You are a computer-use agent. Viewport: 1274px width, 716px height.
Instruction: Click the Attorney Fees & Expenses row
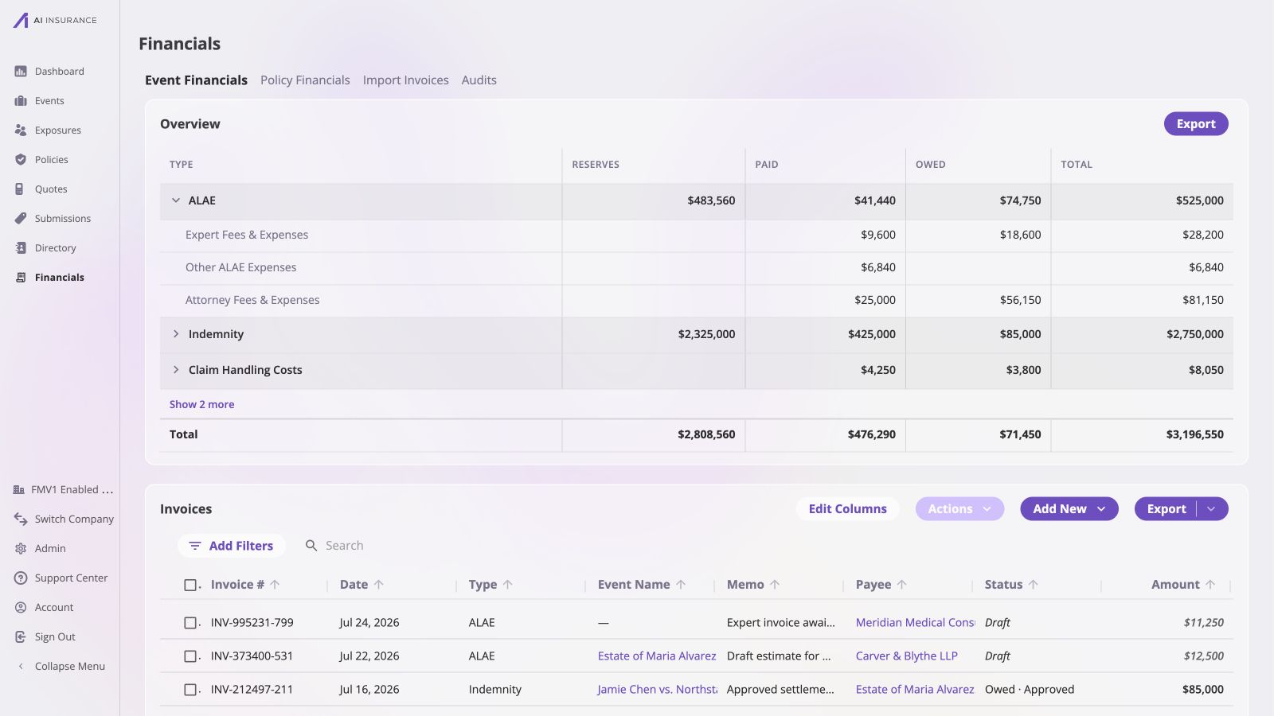click(697, 301)
